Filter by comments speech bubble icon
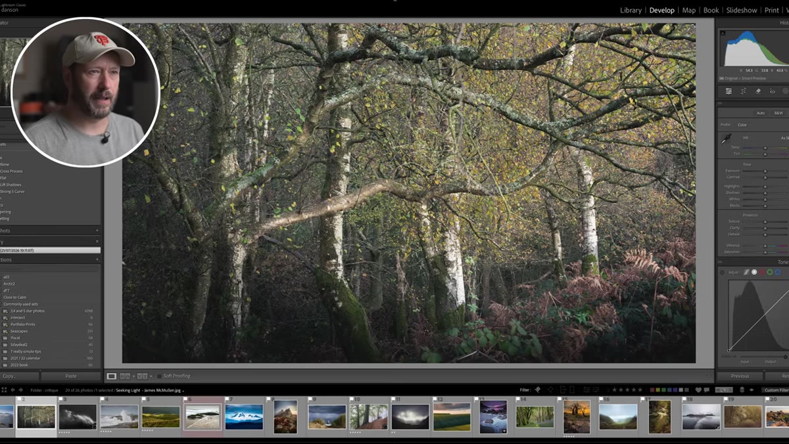 pos(707,390)
